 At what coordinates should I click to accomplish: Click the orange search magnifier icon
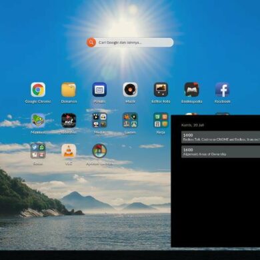click(91, 43)
